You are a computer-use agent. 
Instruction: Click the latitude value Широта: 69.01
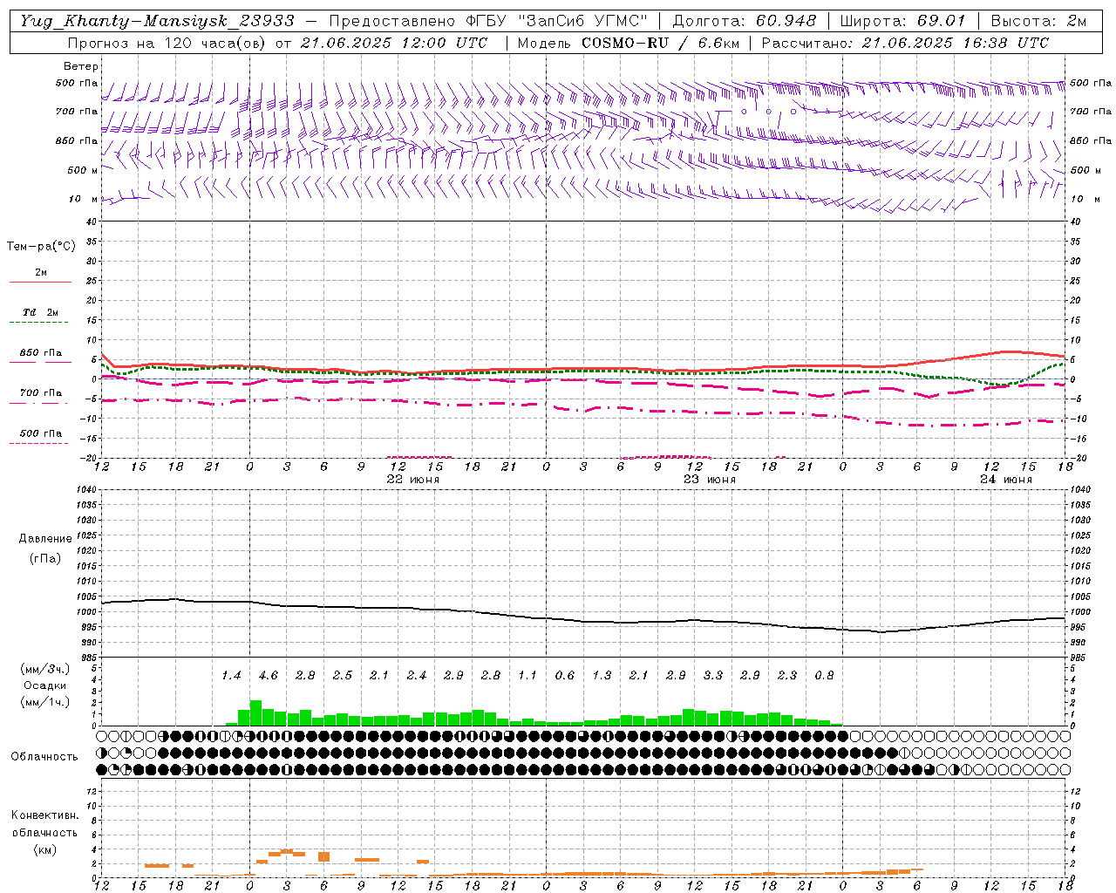[x=902, y=21]
